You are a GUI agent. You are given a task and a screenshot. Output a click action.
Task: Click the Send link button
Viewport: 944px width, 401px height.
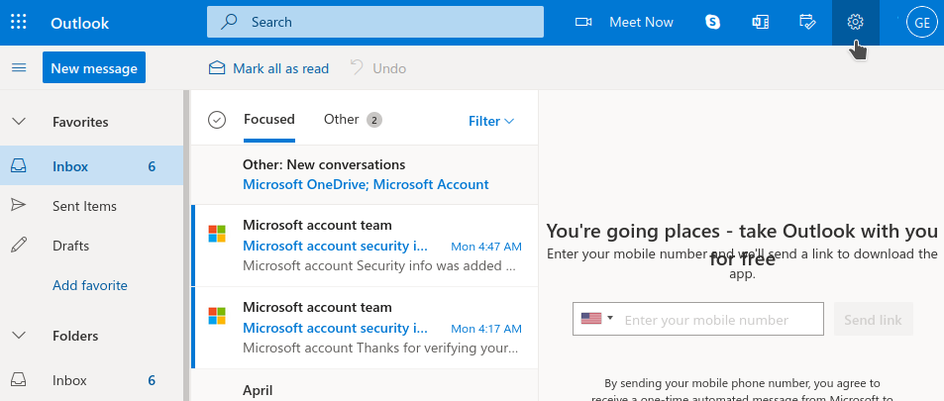873,319
